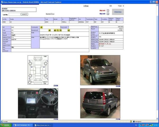Click the yellow AW equipment badge

[x=50, y=30]
